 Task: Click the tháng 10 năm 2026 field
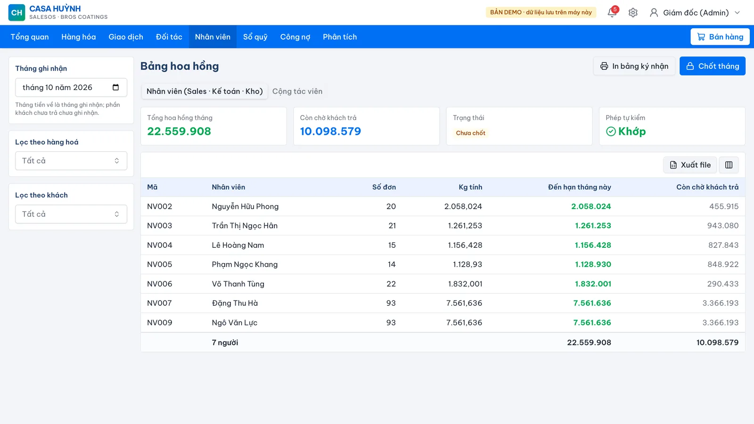point(71,87)
